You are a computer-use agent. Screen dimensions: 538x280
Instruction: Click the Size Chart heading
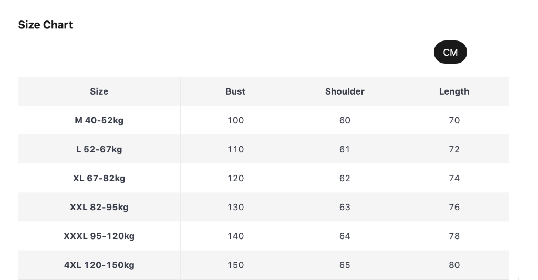point(45,25)
